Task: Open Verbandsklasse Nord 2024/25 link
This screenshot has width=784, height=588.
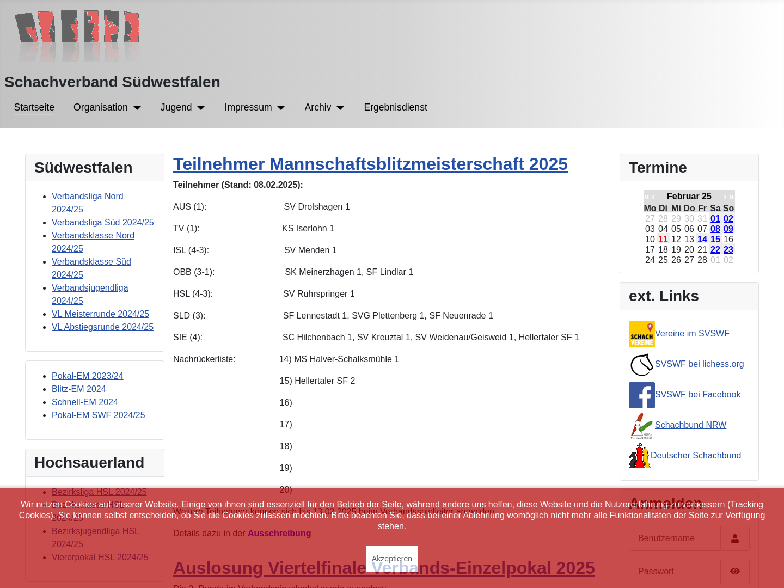Action: (x=93, y=242)
